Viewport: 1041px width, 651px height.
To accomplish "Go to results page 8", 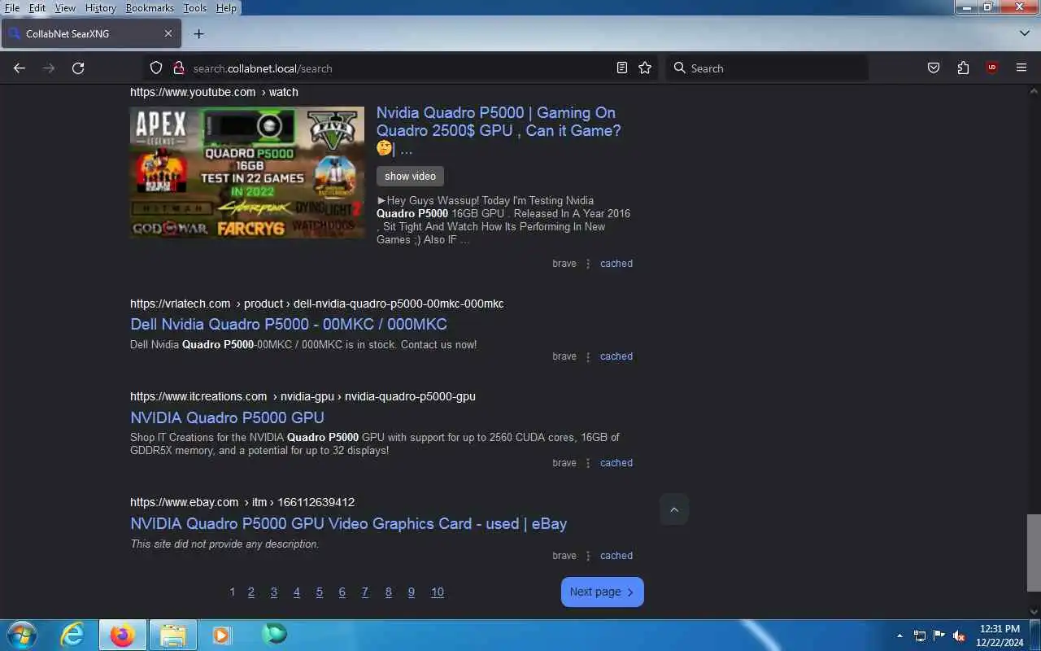I will (x=389, y=592).
